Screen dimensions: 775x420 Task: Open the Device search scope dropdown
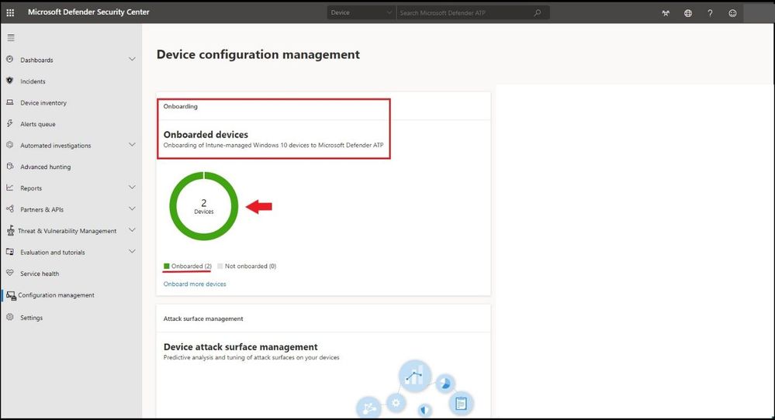pos(362,13)
